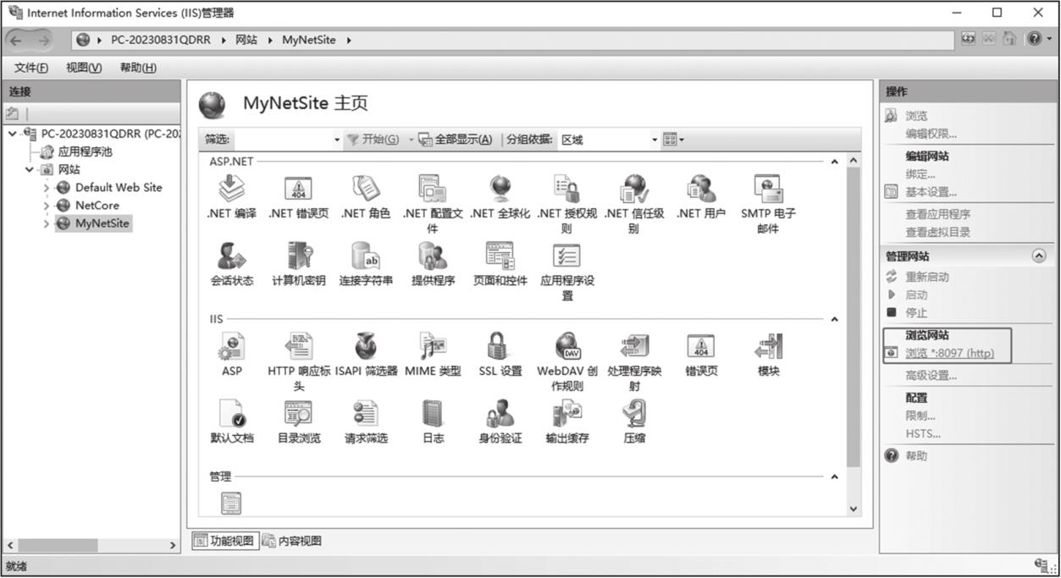This screenshot has height=578, width=1061.
Task: Open the 模块 icon
Action: [768, 346]
